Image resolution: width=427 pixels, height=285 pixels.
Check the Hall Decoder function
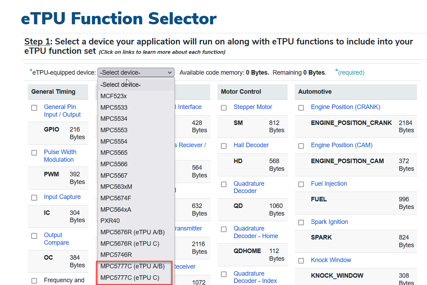(x=223, y=146)
